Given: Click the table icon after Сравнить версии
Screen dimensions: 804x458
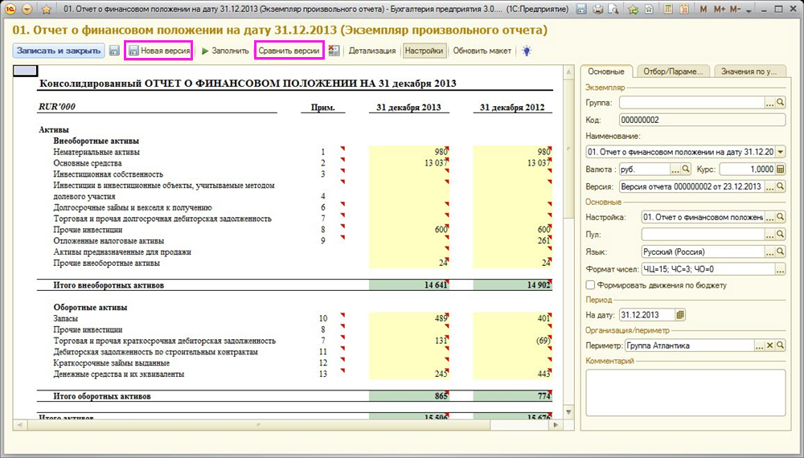Looking at the screenshot, I should [x=334, y=51].
